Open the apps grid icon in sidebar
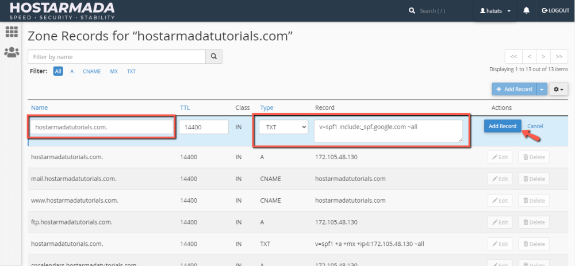 pos(11,32)
